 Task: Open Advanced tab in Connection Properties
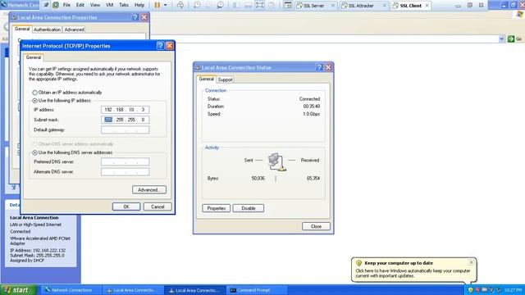(74, 29)
